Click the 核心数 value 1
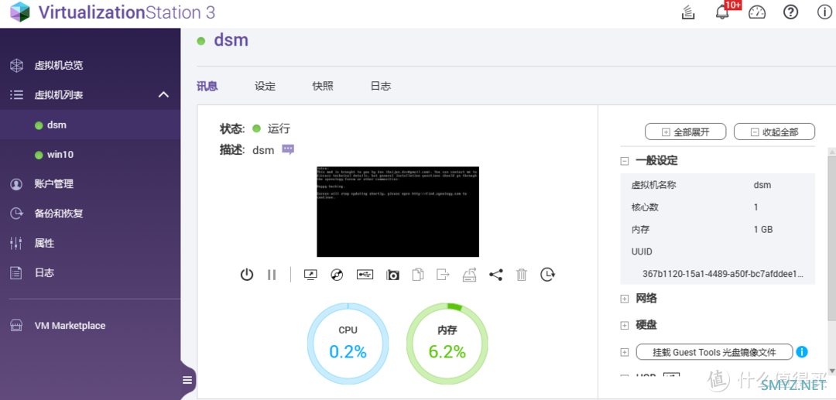The width and height of the screenshot is (836, 400). click(756, 207)
